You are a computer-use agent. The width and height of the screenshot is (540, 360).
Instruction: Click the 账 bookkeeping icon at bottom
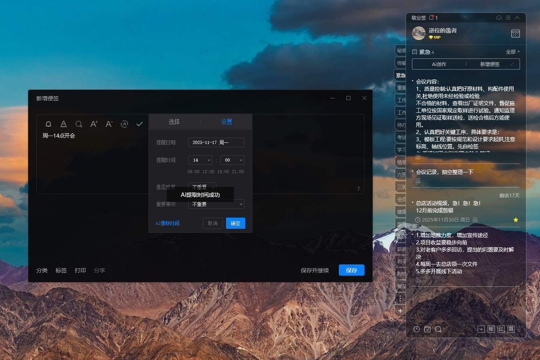point(491,329)
